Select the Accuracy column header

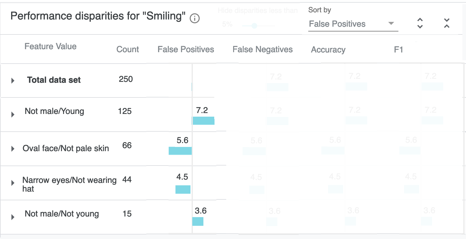pyautogui.click(x=328, y=50)
